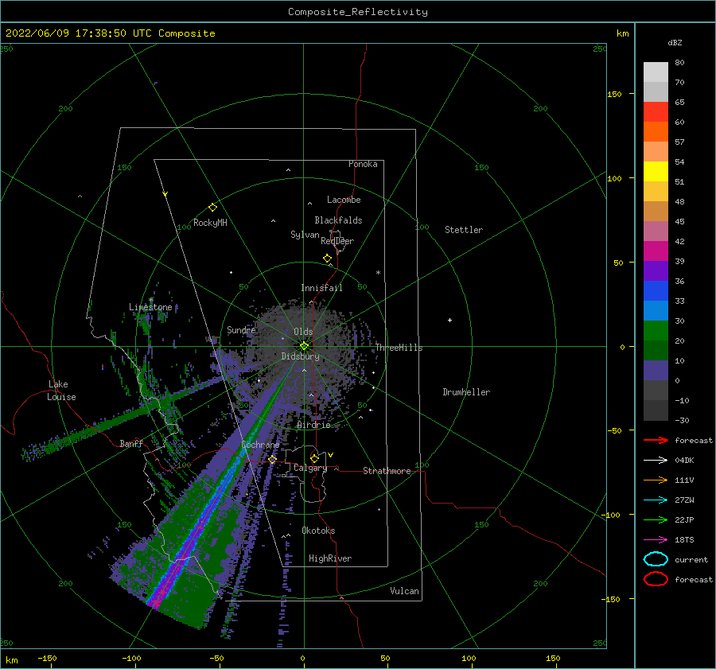Viewport: 716px width, 669px height.
Task: Click the asterisk marker east of Innisfail
Action: pyautogui.click(x=378, y=273)
